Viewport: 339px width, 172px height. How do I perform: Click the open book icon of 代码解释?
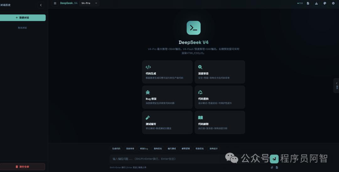tap(200, 118)
